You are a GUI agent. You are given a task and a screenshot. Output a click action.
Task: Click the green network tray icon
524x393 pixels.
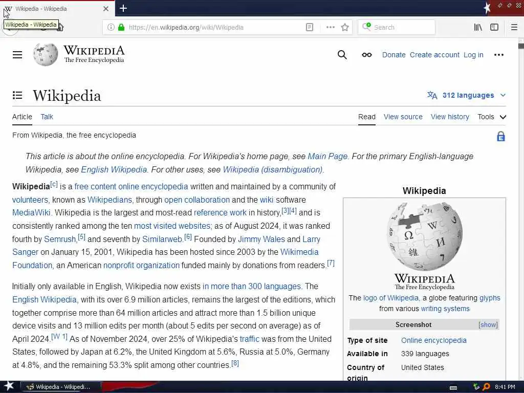(476, 387)
